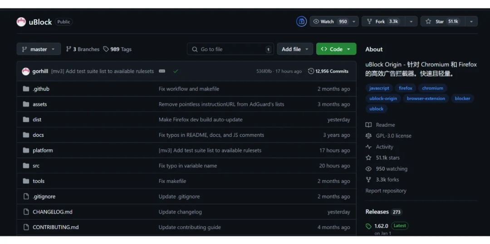Open commit hash 536f0fb

[x=264, y=72]
